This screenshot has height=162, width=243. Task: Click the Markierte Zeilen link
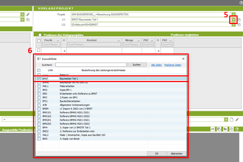coord(173,65)
